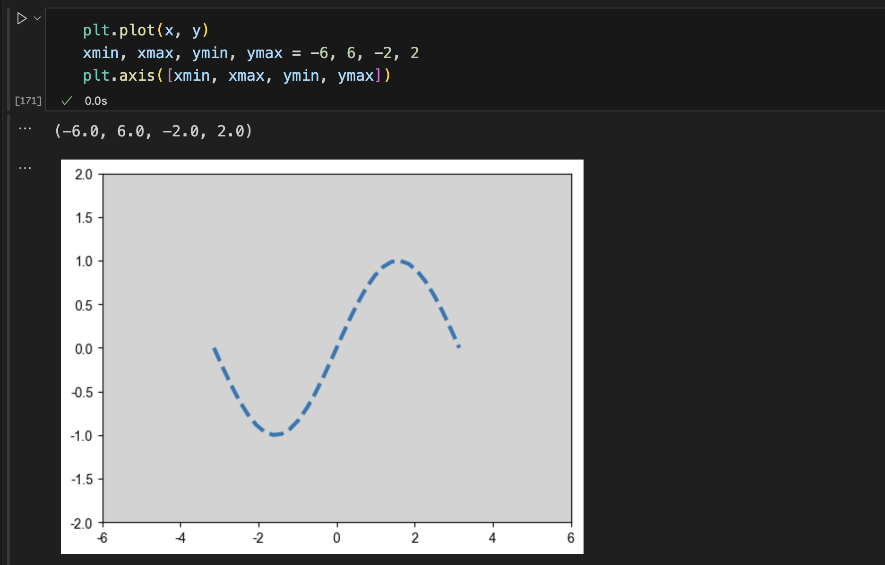Click the x-axis tick label 0
The width and height of the screenshot is (885, 565).
tap(336, 538)
